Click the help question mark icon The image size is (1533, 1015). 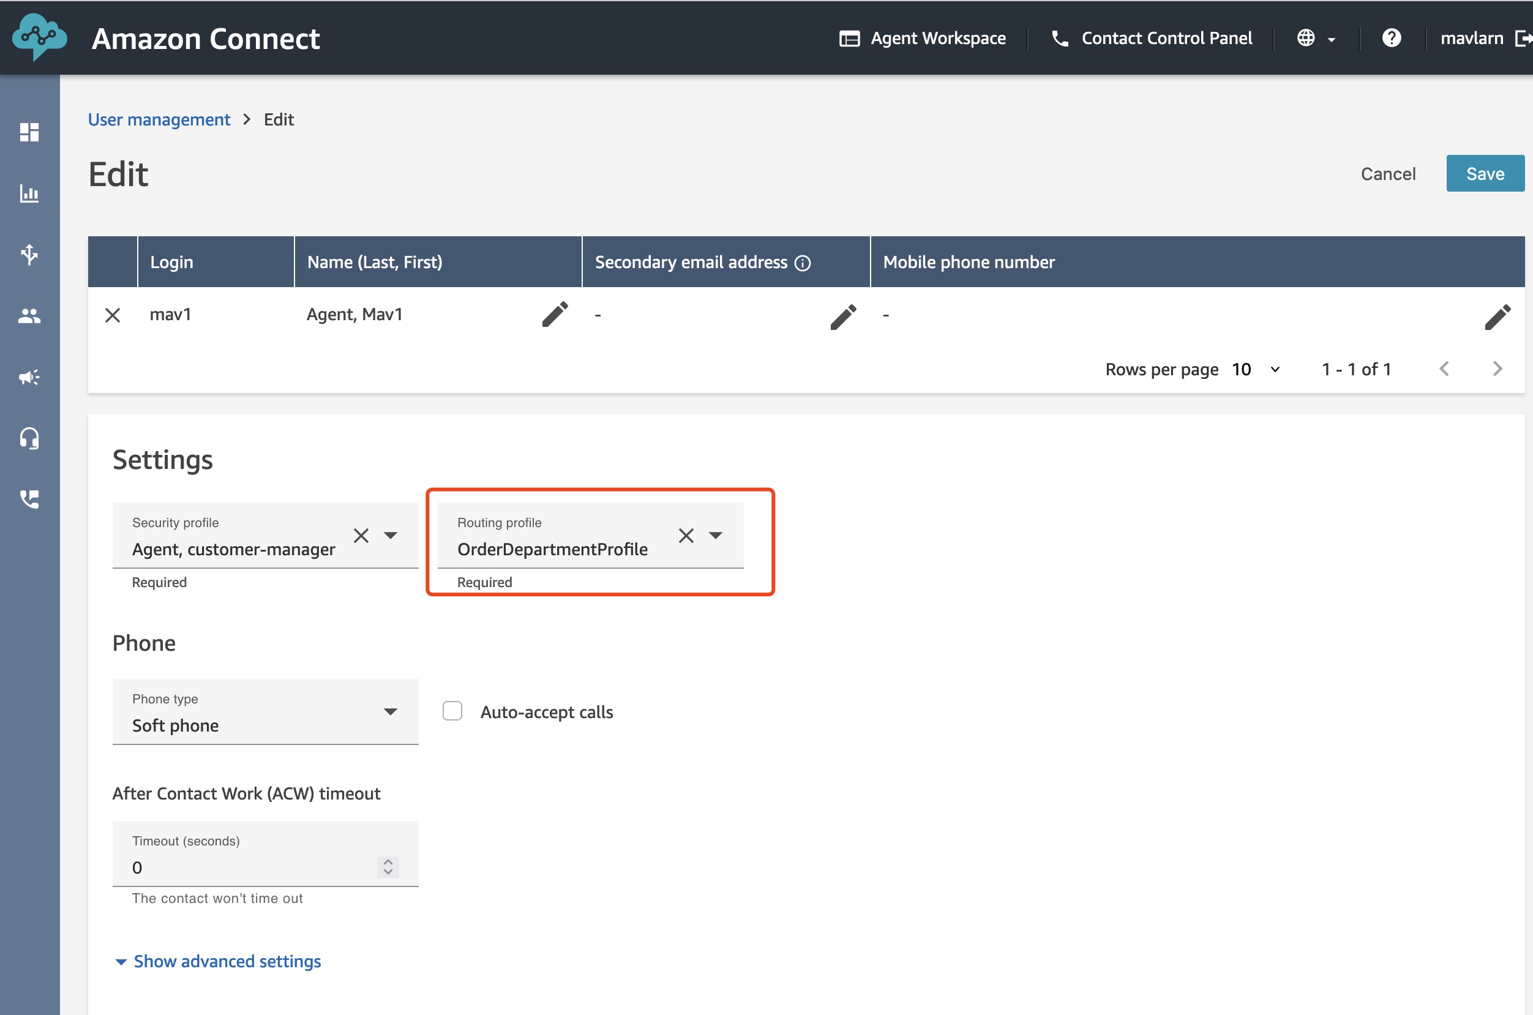1391,38
